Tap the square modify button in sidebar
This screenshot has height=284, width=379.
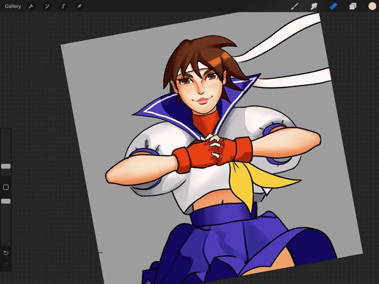(x=6, y=187)
